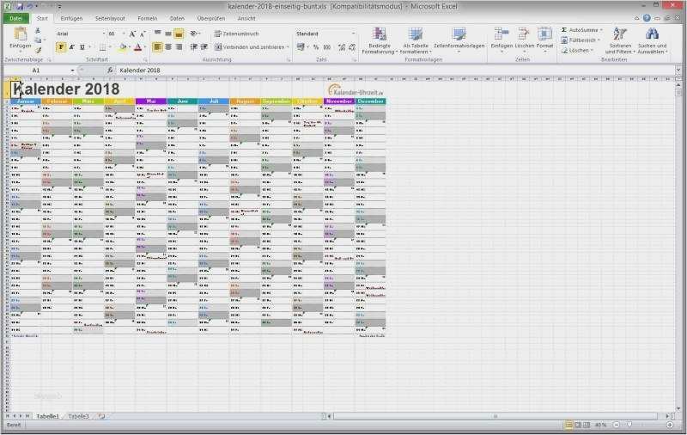Toggle center text alignment
The height and width of the screenshot is (435, 687).
click(168, 47)
